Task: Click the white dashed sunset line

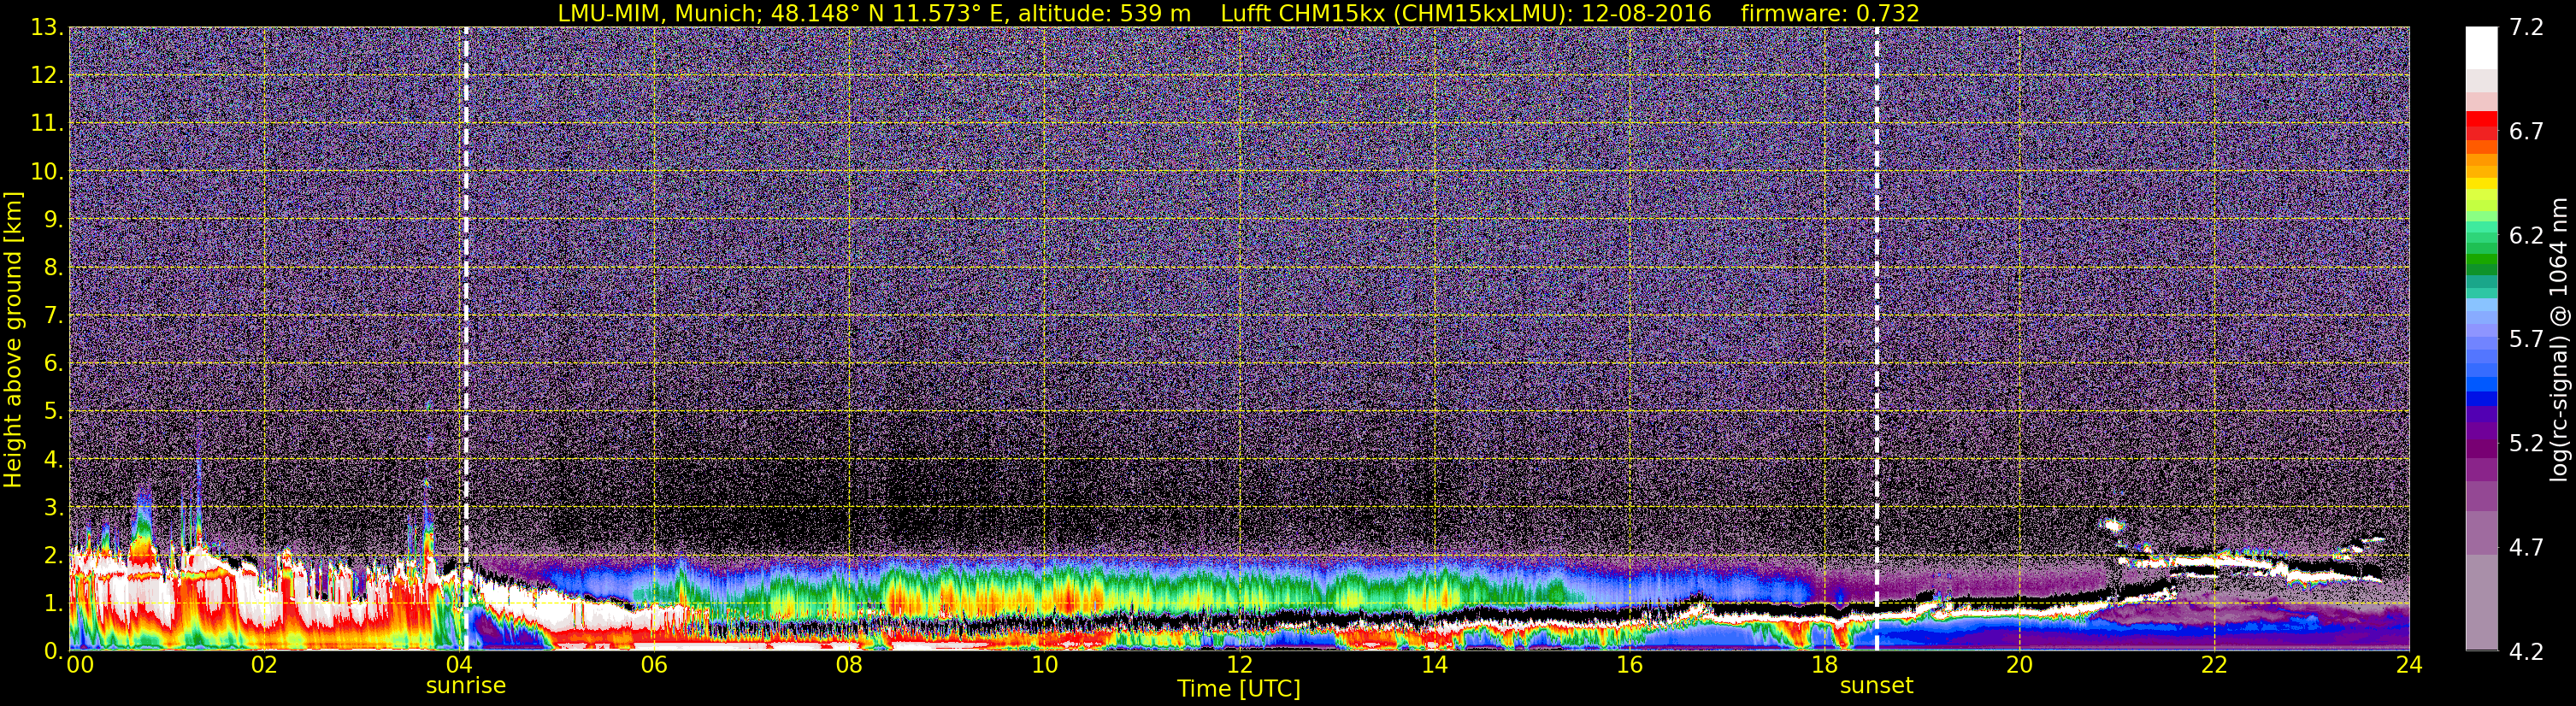Action: pos(1876,339)
